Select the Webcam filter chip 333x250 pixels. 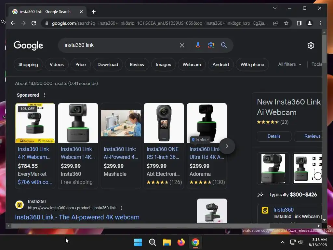[x=192, y=64]
